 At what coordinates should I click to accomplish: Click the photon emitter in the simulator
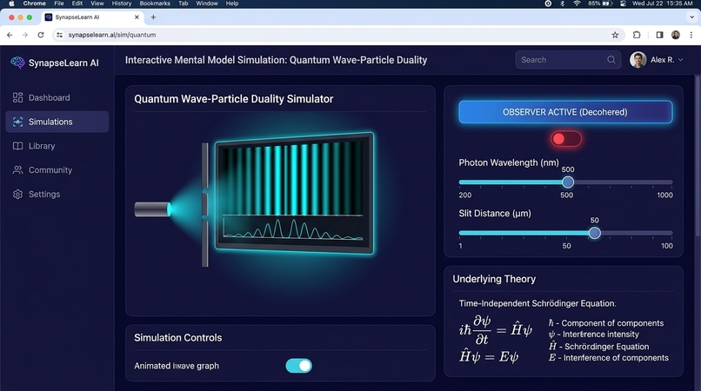tap(152, 209)
